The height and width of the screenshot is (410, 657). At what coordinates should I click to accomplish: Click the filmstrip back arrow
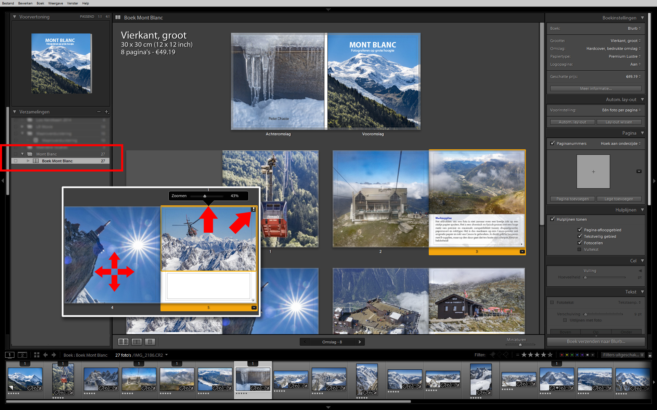pos(46,355)
